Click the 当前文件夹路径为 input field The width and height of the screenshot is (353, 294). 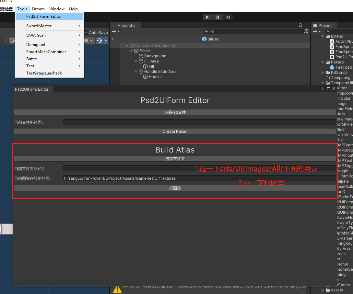tap(199, 168)
